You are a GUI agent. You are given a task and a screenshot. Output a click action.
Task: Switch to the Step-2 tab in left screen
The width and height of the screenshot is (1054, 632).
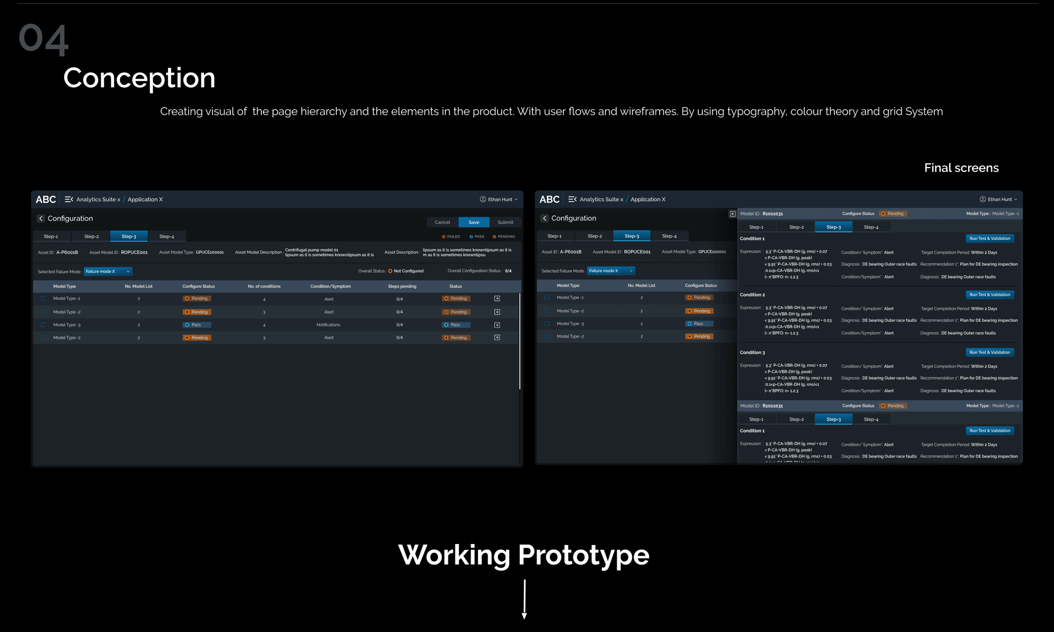(92, 237)
